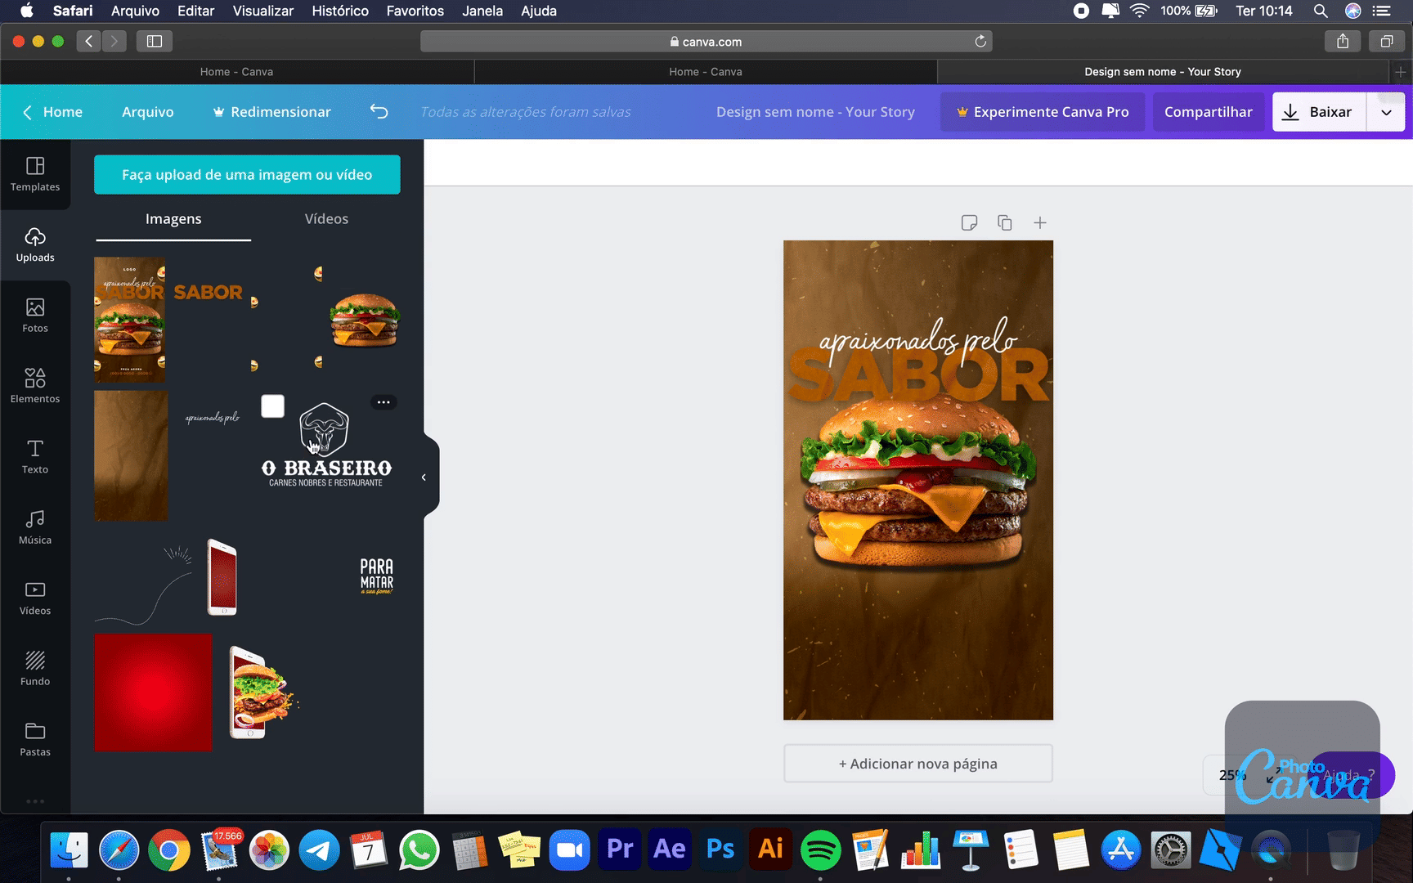Toggle the Safari sidebar view button
The width and height of the screenshot is (1413, 883).
[x=154, y=41]
